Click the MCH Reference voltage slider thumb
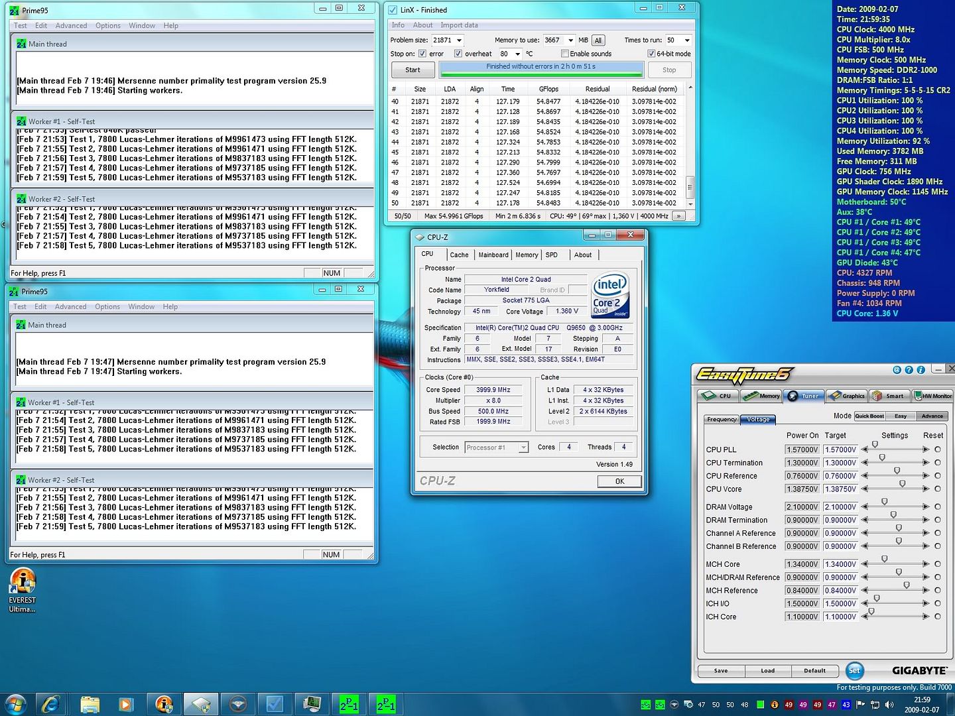Image resolution: width=955 pixels, height=716 pixels. pos(906,585)
